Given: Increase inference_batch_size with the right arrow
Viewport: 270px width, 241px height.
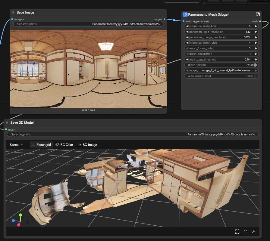Looking at the screenshot, I should pos(256,43).
